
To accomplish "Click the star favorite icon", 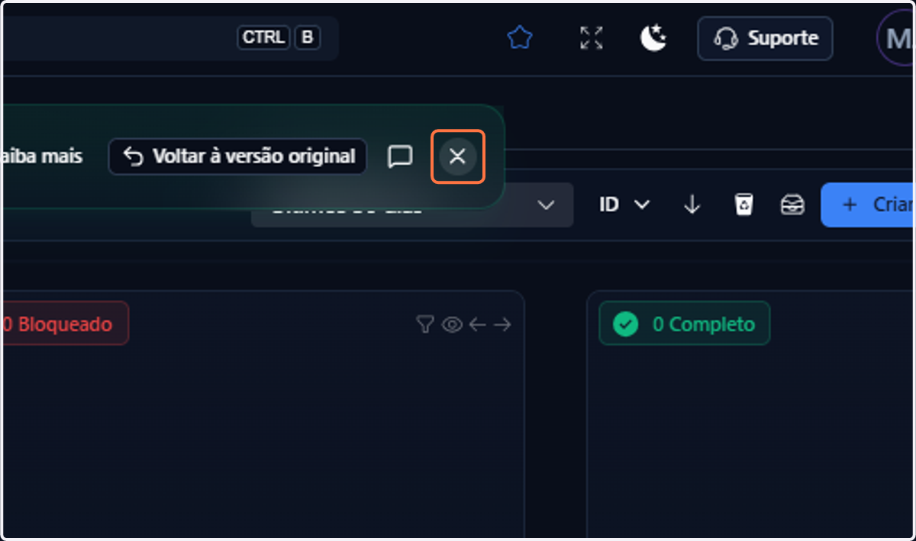I will 520,38.
